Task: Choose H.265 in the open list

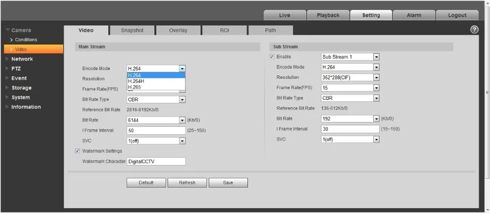Action: [156, 87]
